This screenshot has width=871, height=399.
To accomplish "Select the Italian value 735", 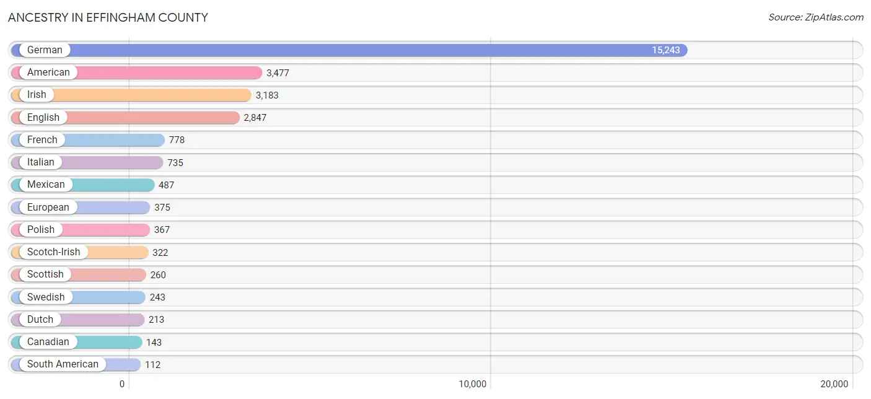I will click(x=175, y=163).
